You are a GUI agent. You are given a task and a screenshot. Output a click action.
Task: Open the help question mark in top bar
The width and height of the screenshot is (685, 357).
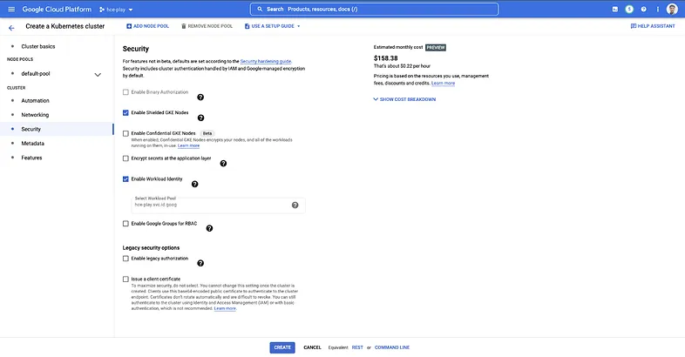643,10
